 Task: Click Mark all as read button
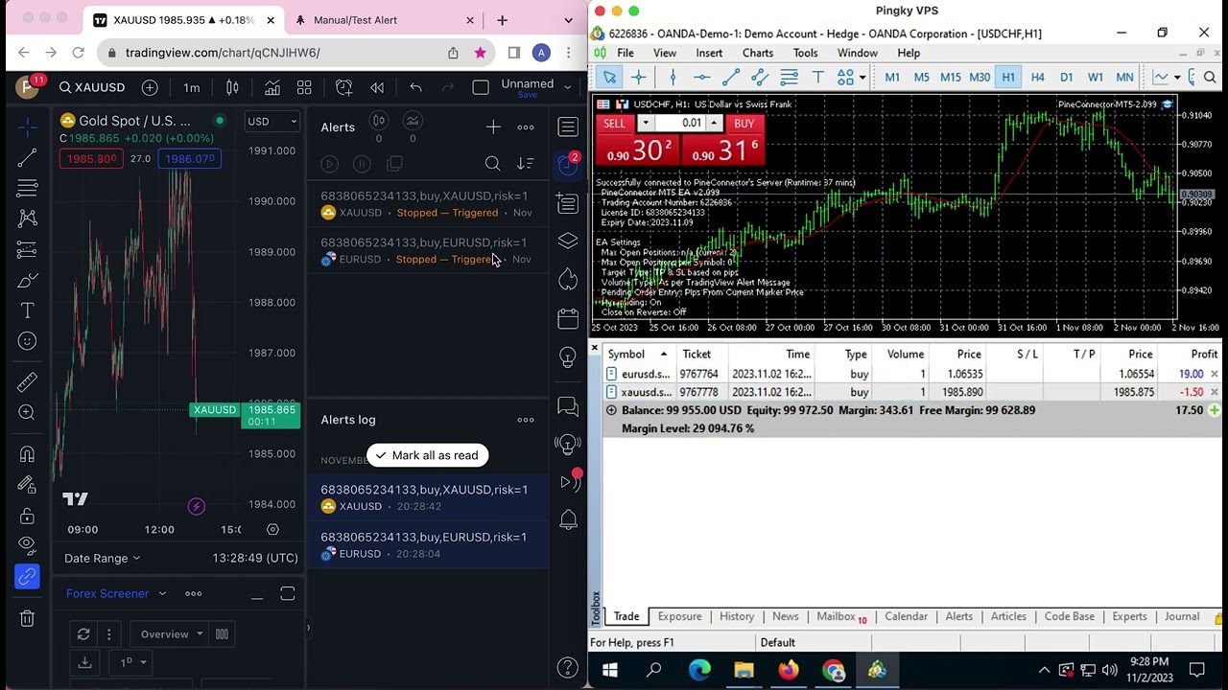[428, 455]
